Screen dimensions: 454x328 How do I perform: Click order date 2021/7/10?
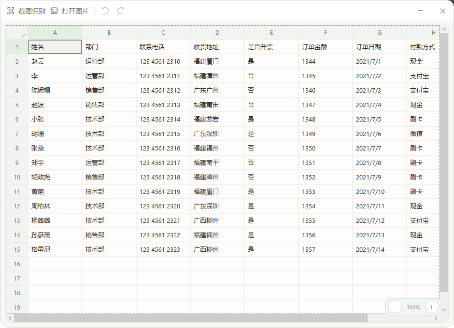pos(380,191)
